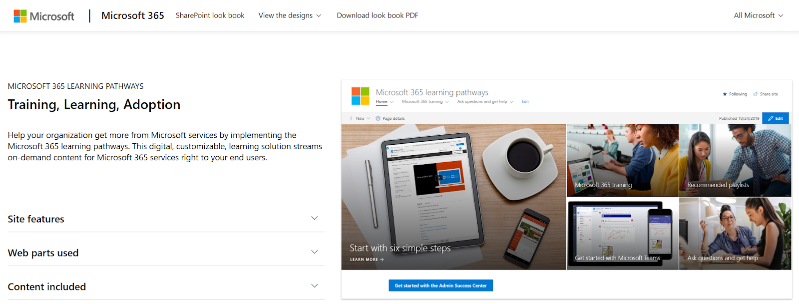Expand the All Microsoft menu
This screenshot has width=799, height=304.
[x=758, y=15]
